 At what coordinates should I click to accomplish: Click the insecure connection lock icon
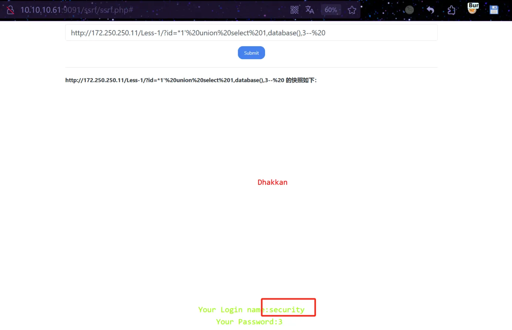point(10,10)
